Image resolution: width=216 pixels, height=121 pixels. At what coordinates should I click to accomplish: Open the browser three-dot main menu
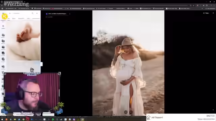pos(214,5)
